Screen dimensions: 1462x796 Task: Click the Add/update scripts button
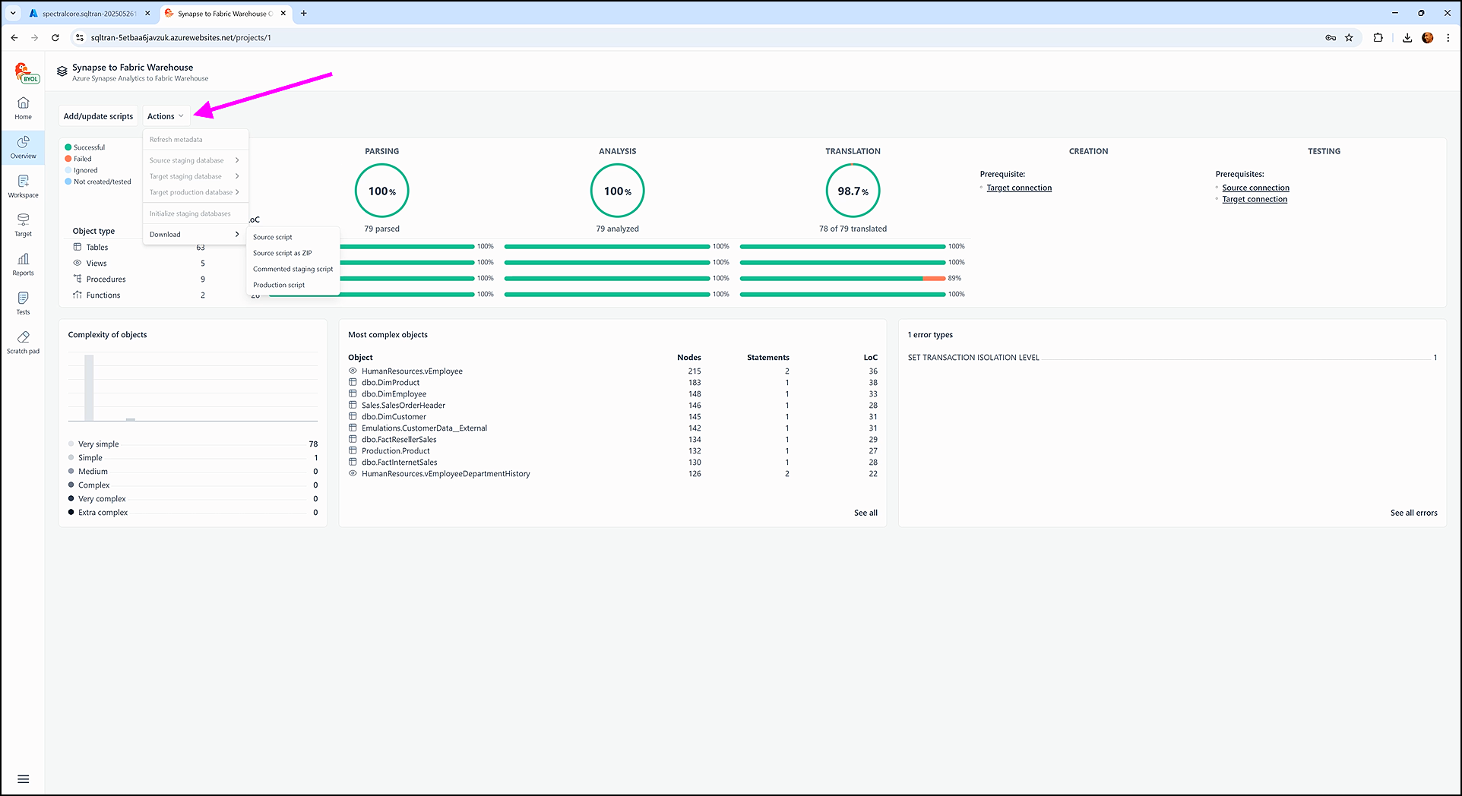[x=98, y=116]
